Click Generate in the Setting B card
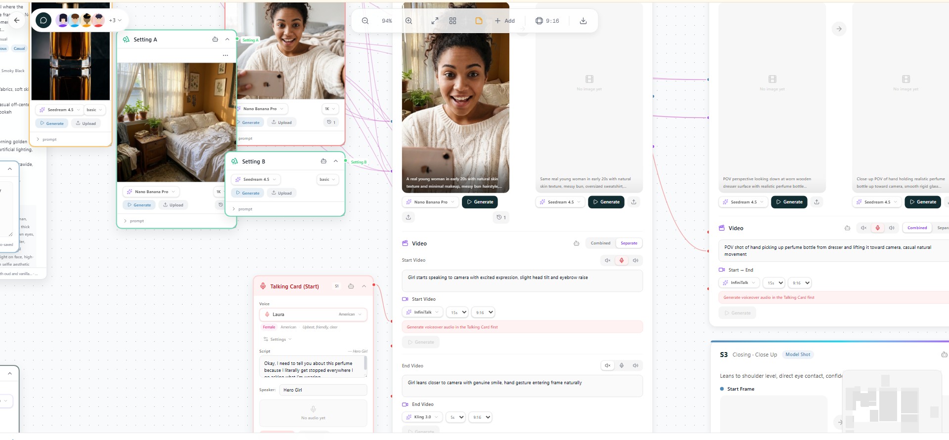The width and height of the screenshot is (949, 440). 247,193
